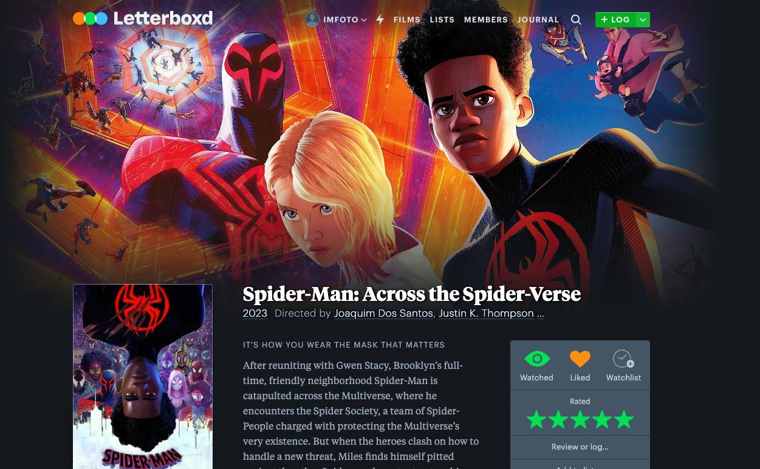Open the arrow dropdown beside Log

pyautogui.click(x=643, y=20)
